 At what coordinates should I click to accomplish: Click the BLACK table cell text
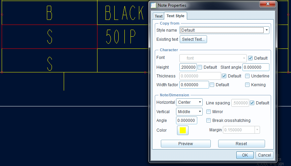click(124, 13)
